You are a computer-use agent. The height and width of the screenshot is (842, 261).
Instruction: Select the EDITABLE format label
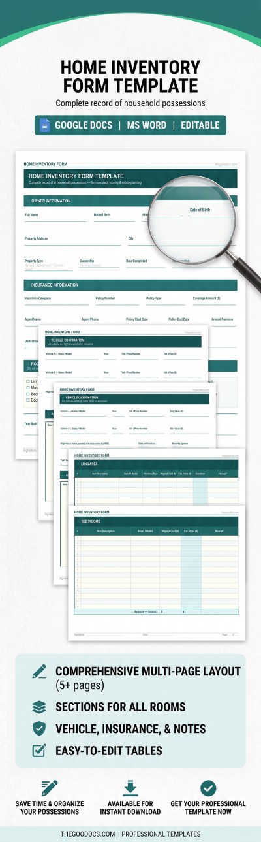point(200,125)
